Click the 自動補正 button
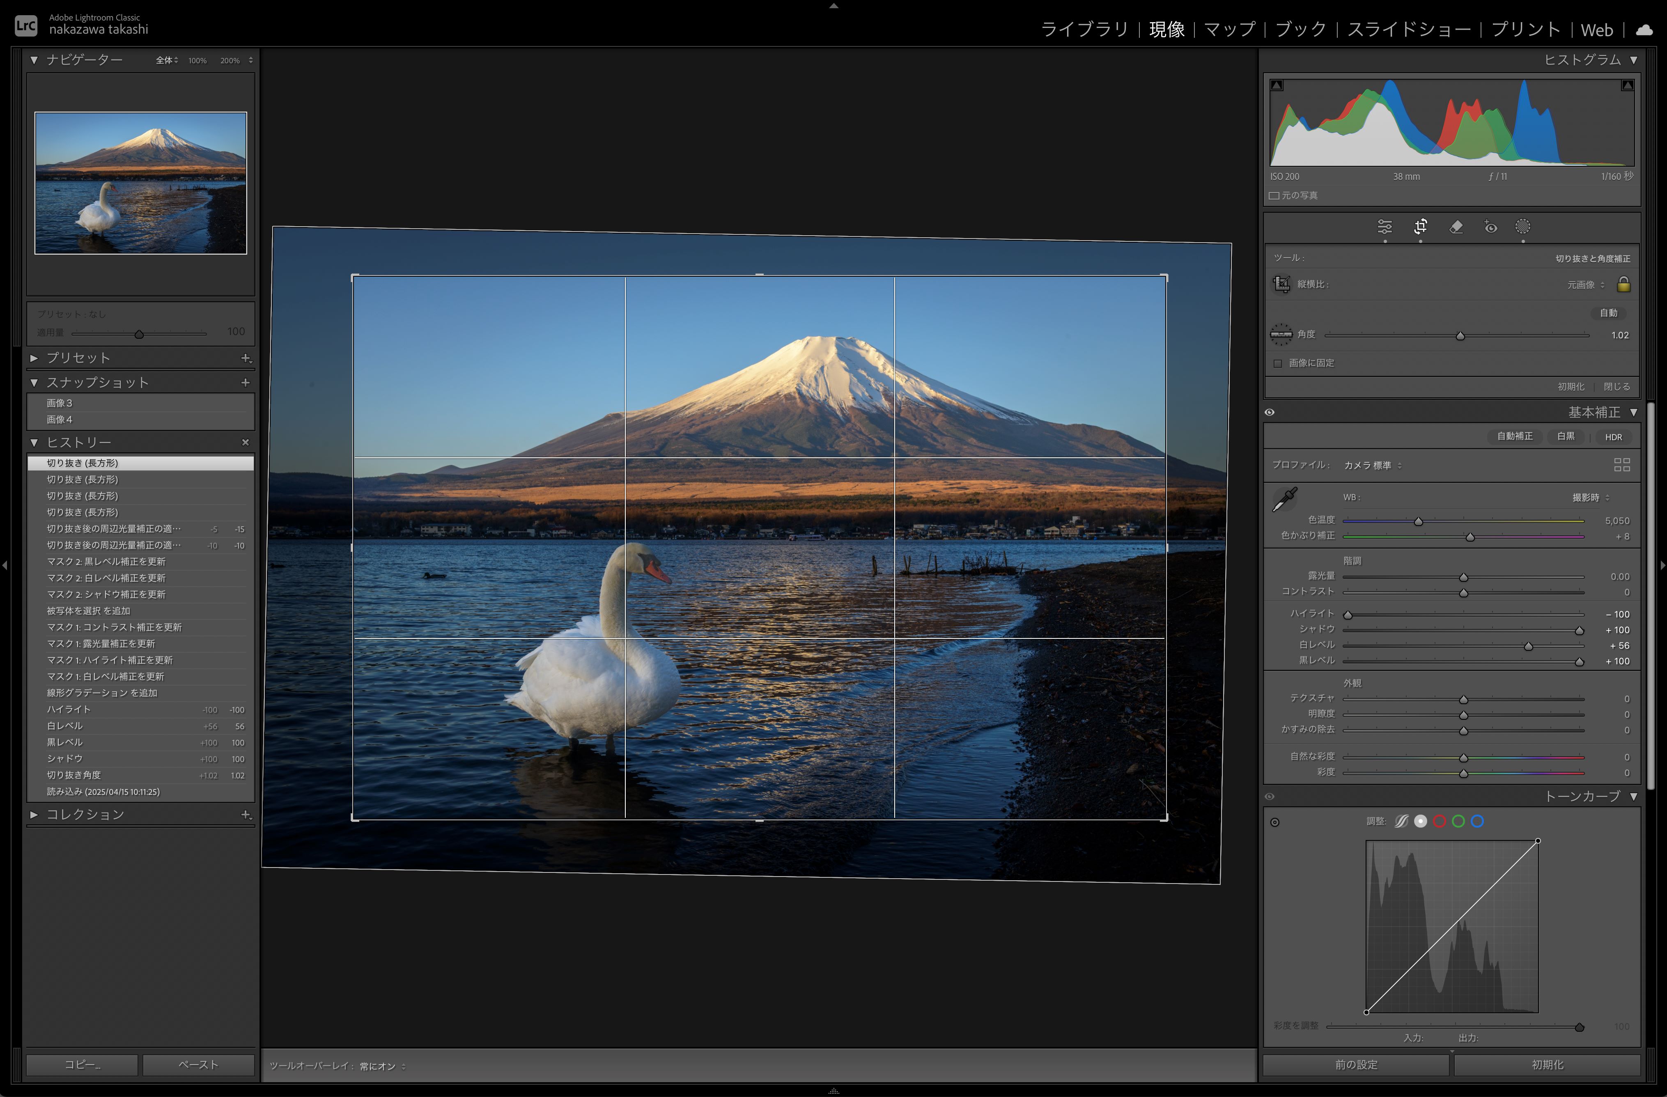This screenshot has width=1667, height=1097. [1514, 436]
